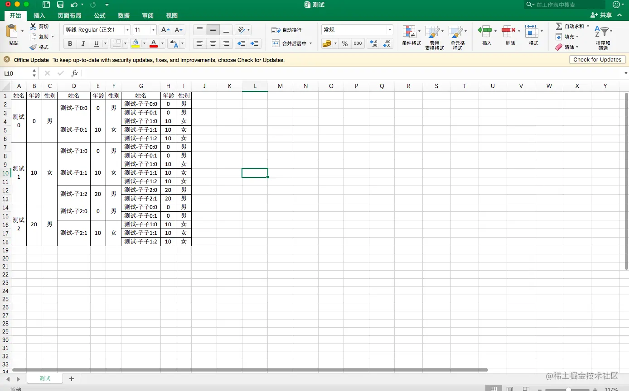The height and width of the screenshot is (391, 629).
Task: Switch to the 页面布局 (Page Layout) tab
Action: point(69,15)
